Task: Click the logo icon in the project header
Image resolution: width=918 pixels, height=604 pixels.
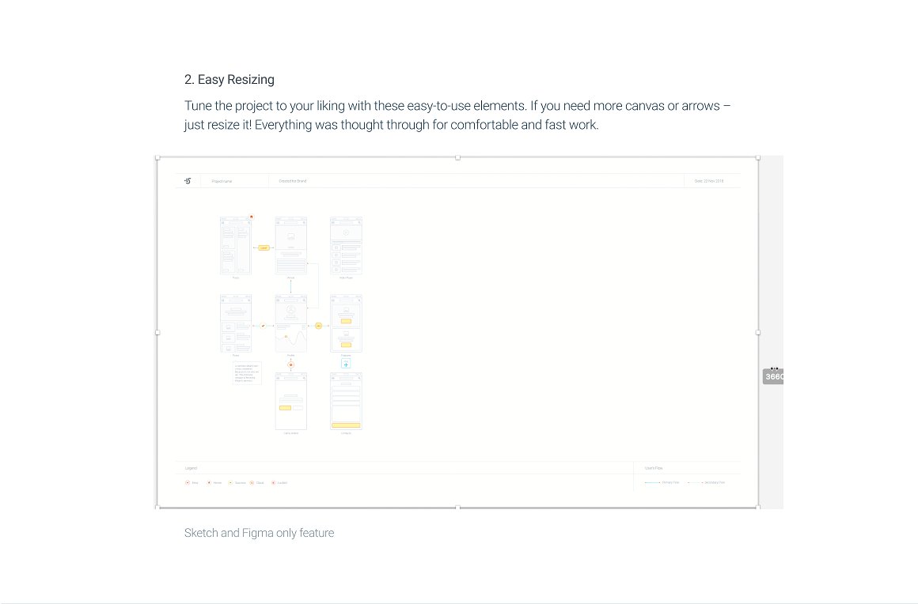Action: click(188, 181)
